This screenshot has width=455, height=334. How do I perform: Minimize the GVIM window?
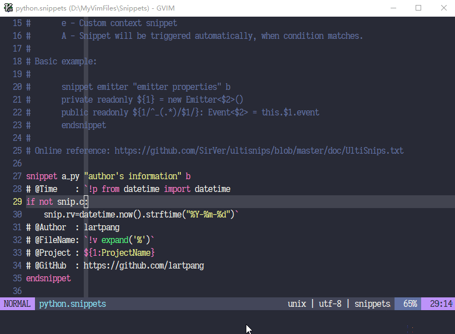coord(393,8)
